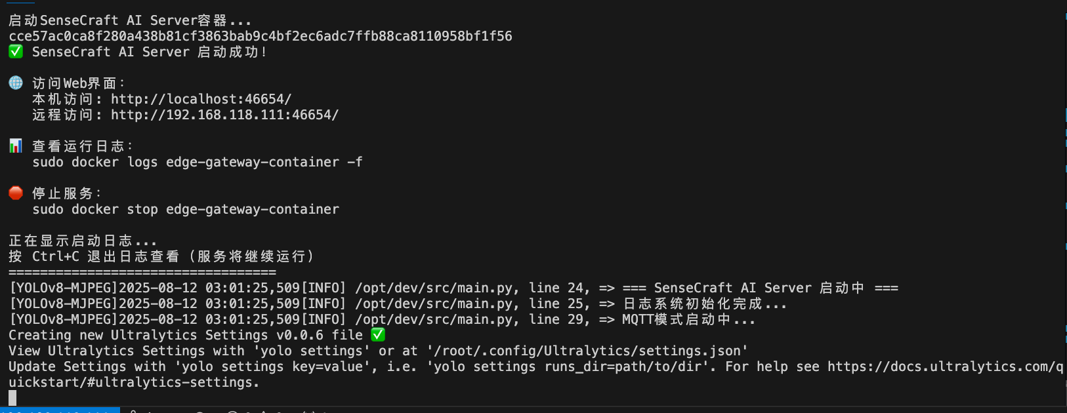Click the /root/.config/Ultralytics/settings.json path
Viewport: 1067px width, 413px height.
pyautogui.click(x=587, y=351)
